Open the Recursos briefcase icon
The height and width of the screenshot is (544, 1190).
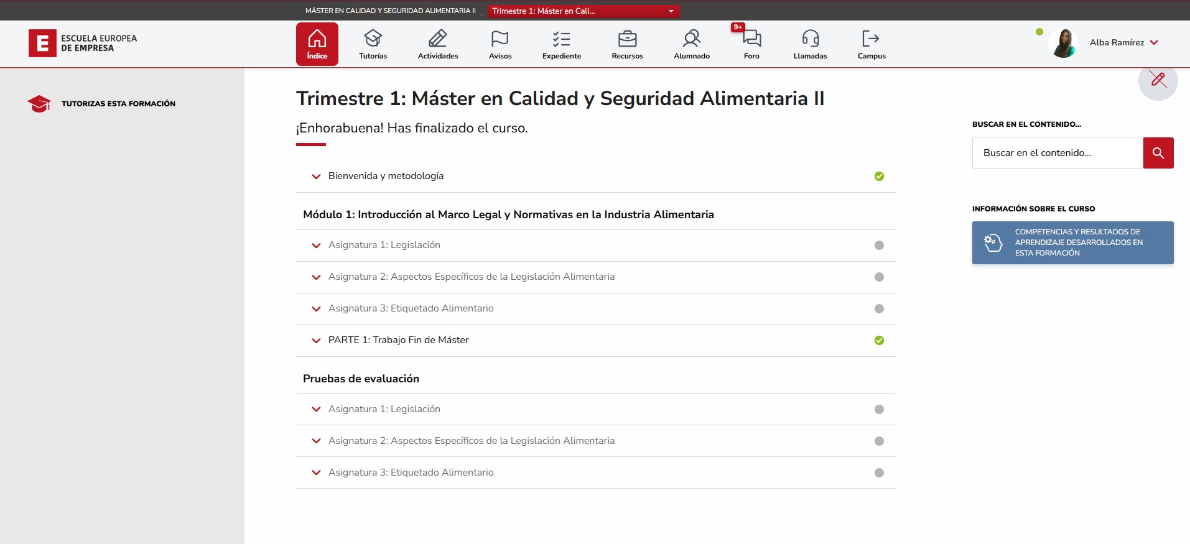(x=627, y=39)
